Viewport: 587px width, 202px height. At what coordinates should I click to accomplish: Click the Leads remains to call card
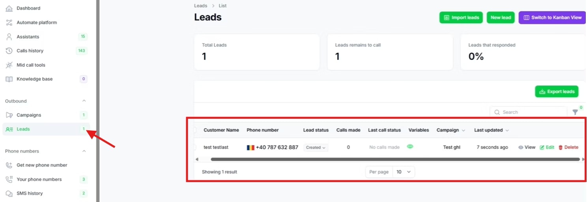point(390,52)
